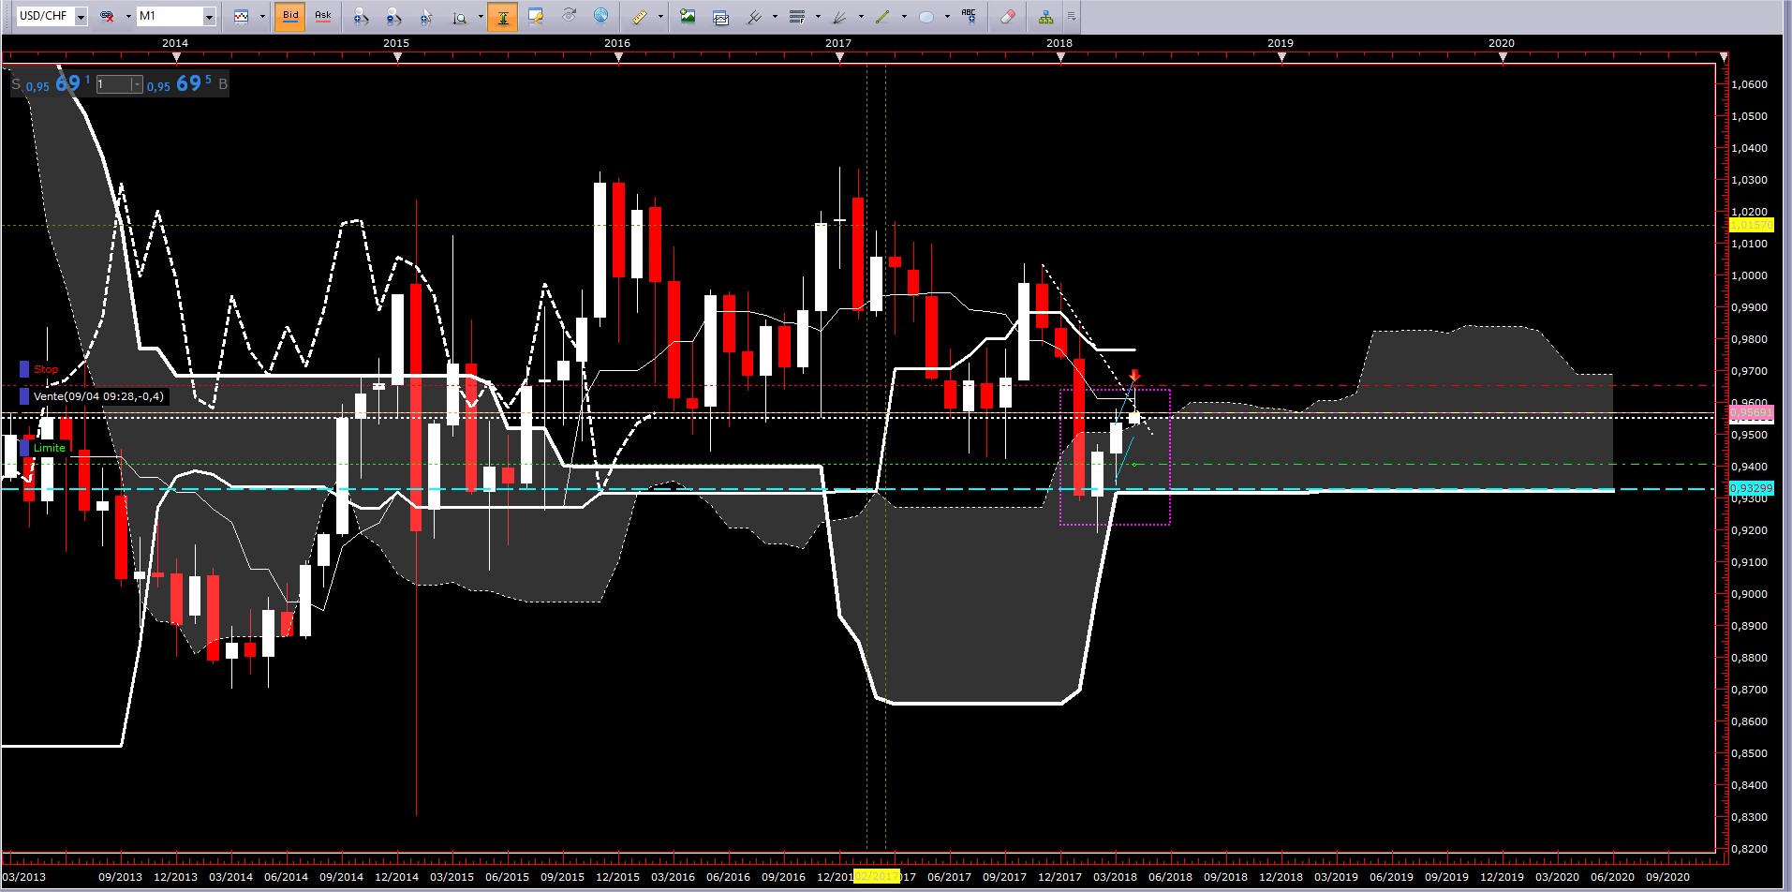The height and width of the screenshot is (892, 1792).
Task: Open the M1 timeframe dropdown
Action: pos(209,17)
